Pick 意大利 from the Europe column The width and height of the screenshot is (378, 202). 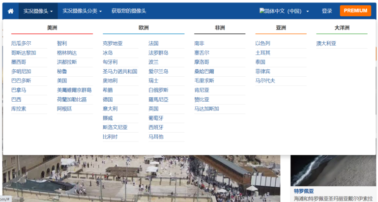pyautogui.click(x=110, y=109)
